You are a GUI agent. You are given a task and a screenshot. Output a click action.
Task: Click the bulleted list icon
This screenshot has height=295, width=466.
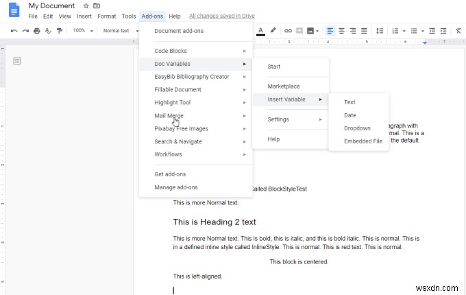tap(414, 31)
